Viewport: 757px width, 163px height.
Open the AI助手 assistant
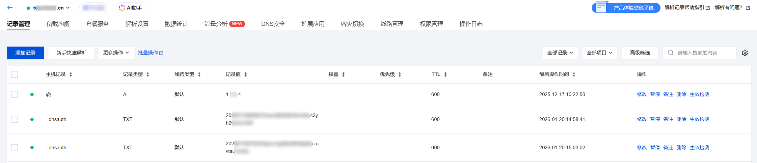[130, 8]
